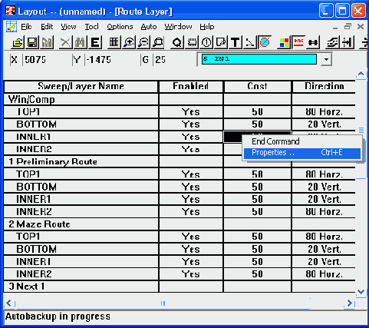
Task: Select INNER2 under Win/Comp
Action: (x=81, y=149)
